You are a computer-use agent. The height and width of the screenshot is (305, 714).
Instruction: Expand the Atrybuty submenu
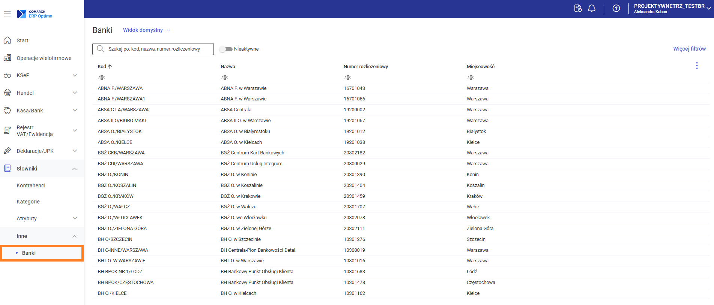tap(75, 218)
